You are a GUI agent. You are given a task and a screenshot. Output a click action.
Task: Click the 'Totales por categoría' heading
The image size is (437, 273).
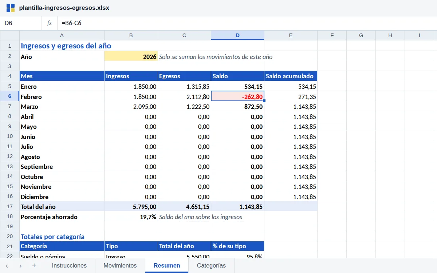(52, 237)
